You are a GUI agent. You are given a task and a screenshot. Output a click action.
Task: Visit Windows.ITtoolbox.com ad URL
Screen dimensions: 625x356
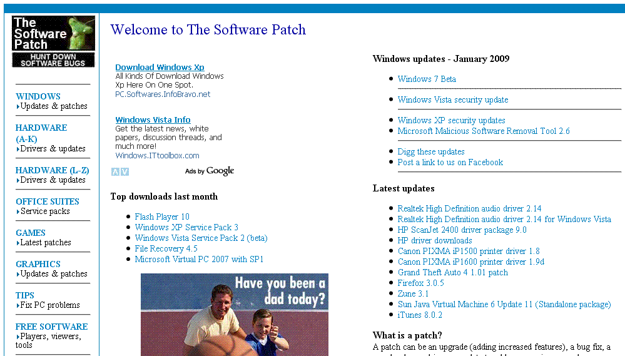(x=157, y=156)
